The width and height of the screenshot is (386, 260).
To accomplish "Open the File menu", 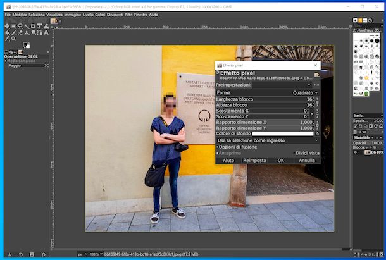I will (8, 15).
